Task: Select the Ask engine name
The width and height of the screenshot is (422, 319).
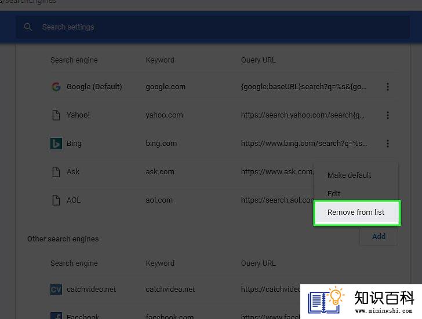Action: (72, 172)
